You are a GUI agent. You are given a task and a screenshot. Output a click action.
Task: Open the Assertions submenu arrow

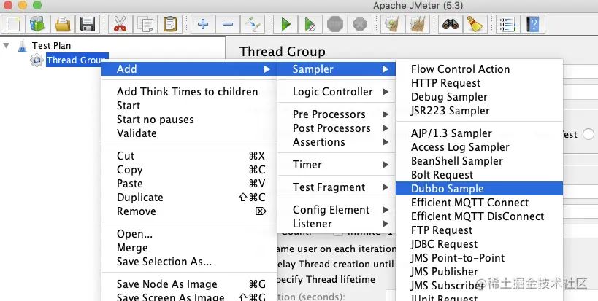point(386,142)
